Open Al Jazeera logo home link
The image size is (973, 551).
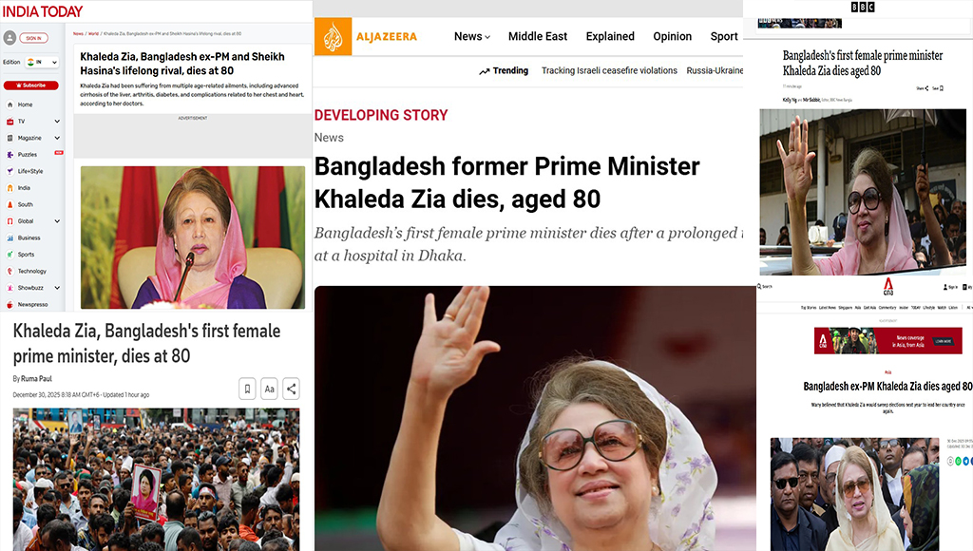(x=366, y=37)
